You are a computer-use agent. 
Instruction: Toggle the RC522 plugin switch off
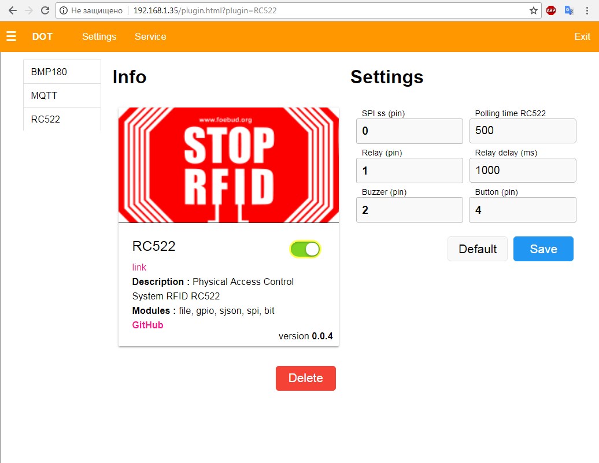305,249
